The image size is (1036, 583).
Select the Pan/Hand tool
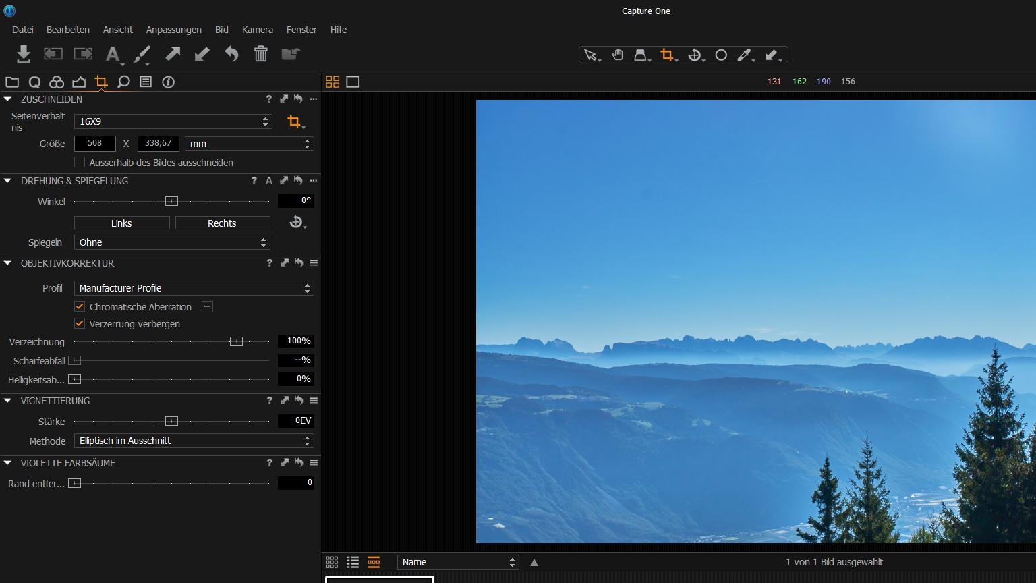(x=617, y=55)
